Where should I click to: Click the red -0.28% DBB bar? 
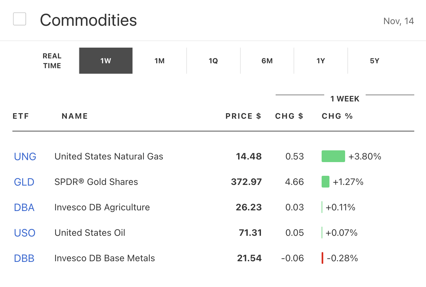pos(322,258)
